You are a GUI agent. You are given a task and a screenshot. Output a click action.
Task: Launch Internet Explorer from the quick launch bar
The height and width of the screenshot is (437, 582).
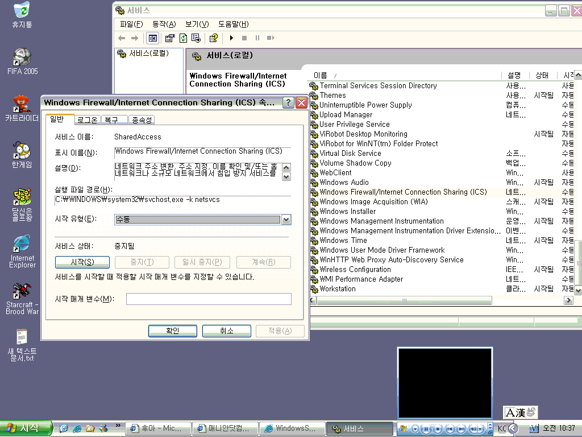coord(77,428)
